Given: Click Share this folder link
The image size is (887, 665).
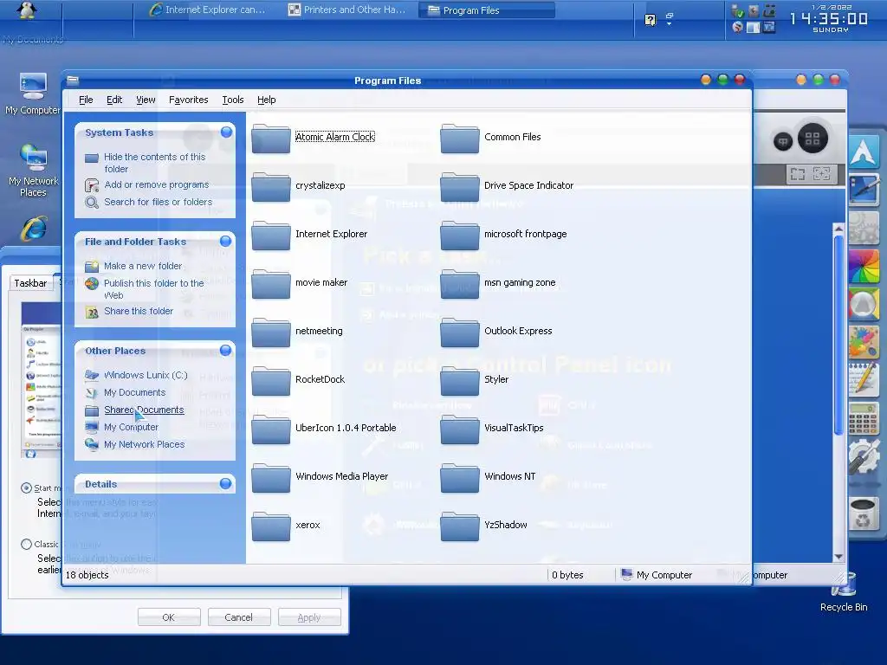Looking at the screenshot, I should [x=139, y=311].
